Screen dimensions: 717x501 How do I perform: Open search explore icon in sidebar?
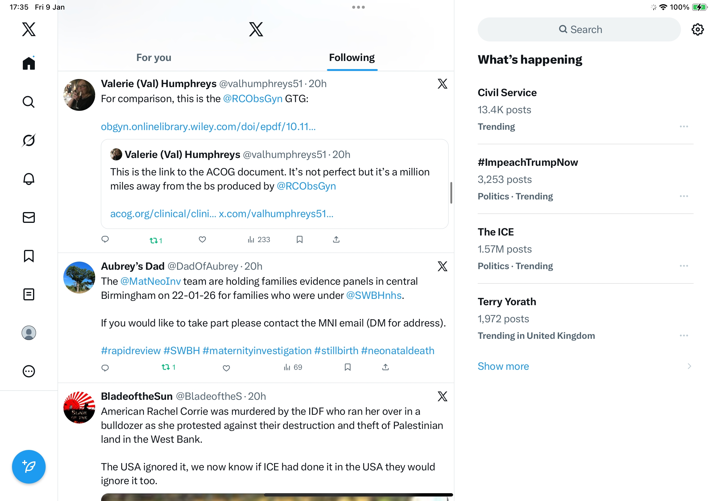(29, 102)
